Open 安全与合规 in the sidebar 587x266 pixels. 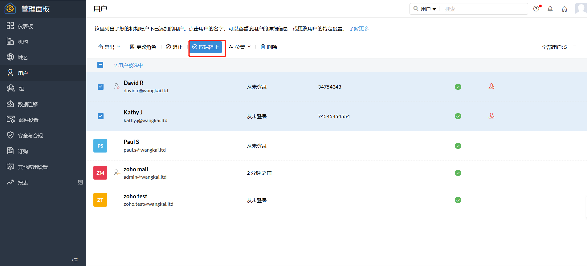30,136
